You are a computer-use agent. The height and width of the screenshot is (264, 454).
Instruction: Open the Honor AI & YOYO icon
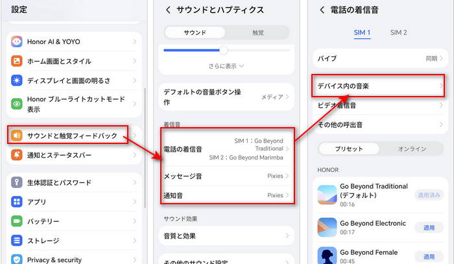[17, 42]
